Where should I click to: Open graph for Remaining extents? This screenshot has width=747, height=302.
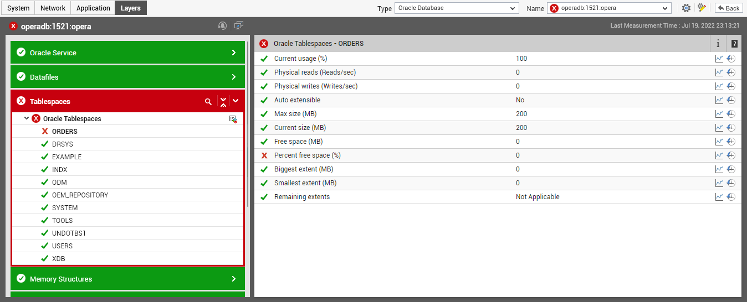point(719,197)
